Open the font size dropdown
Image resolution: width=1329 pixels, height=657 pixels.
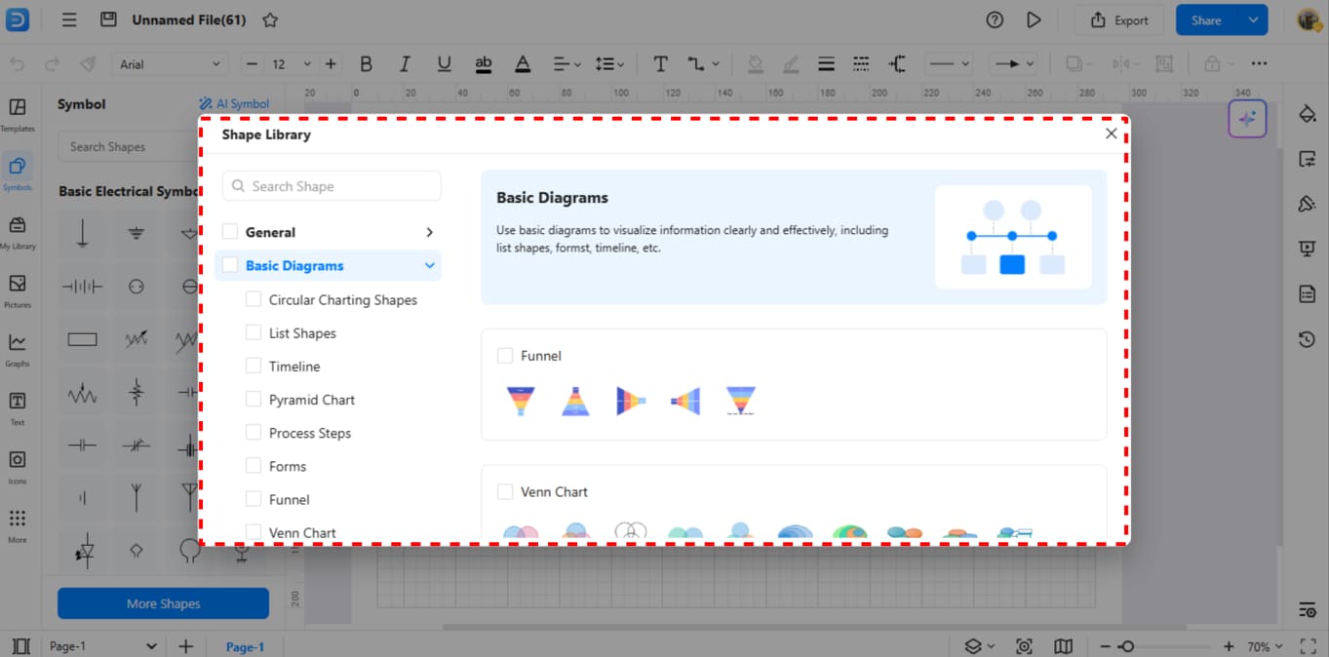coord(307,64)
